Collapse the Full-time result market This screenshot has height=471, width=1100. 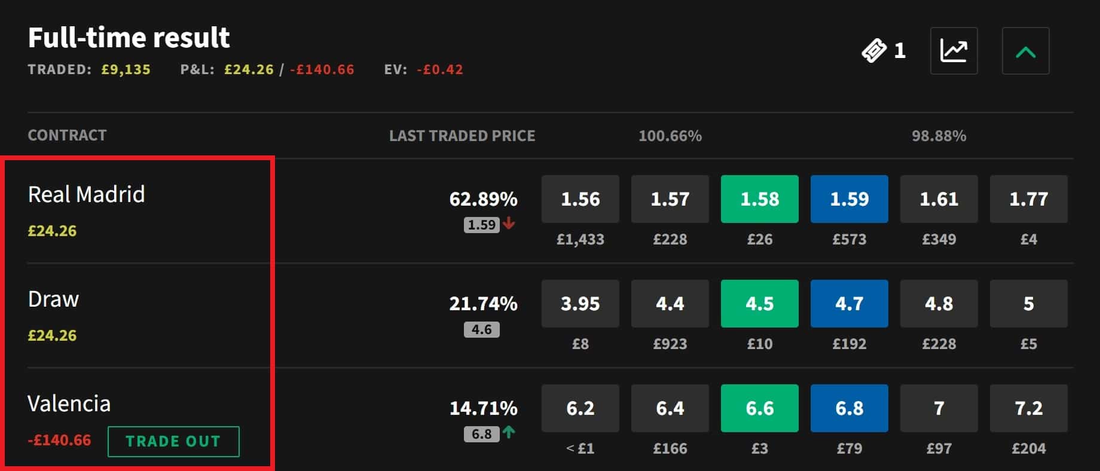pos(1025,51)
